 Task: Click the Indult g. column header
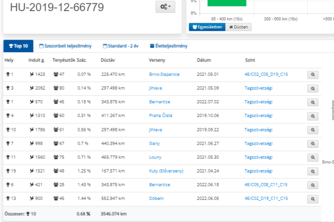pyautogui.click(x=37, y=60)
